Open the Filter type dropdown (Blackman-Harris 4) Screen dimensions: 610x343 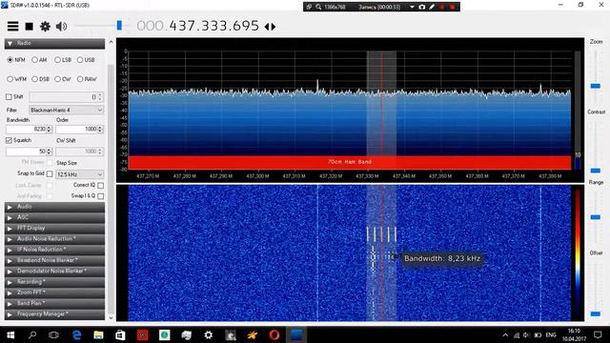coord(66,111)
